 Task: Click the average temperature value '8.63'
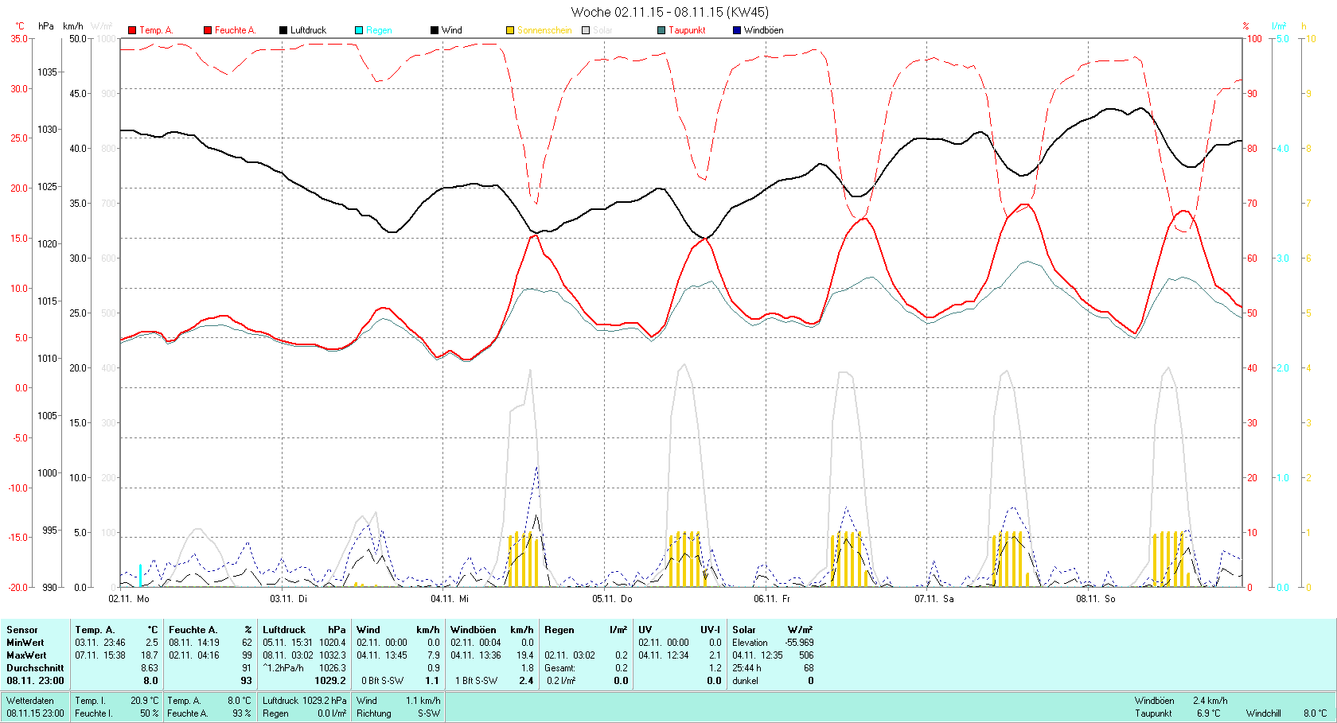click(150, 668)
